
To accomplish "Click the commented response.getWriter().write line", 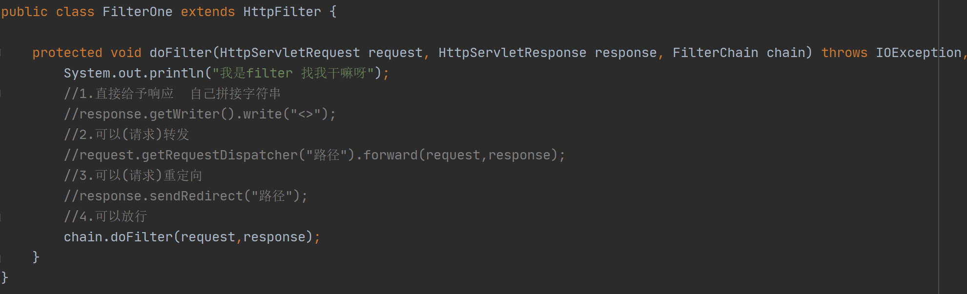I will [x=200, y=114].
